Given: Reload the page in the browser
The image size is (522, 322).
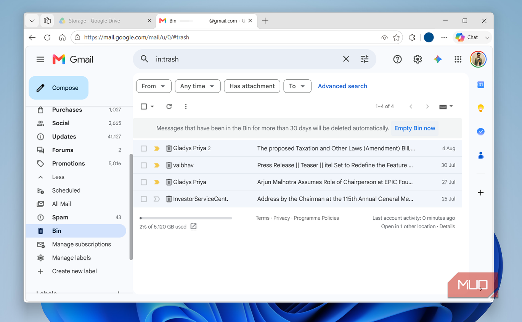Looking at the screenshot, I should [x=47, y=37].
